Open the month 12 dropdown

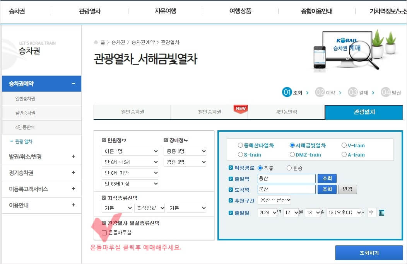tap(291, 213)
